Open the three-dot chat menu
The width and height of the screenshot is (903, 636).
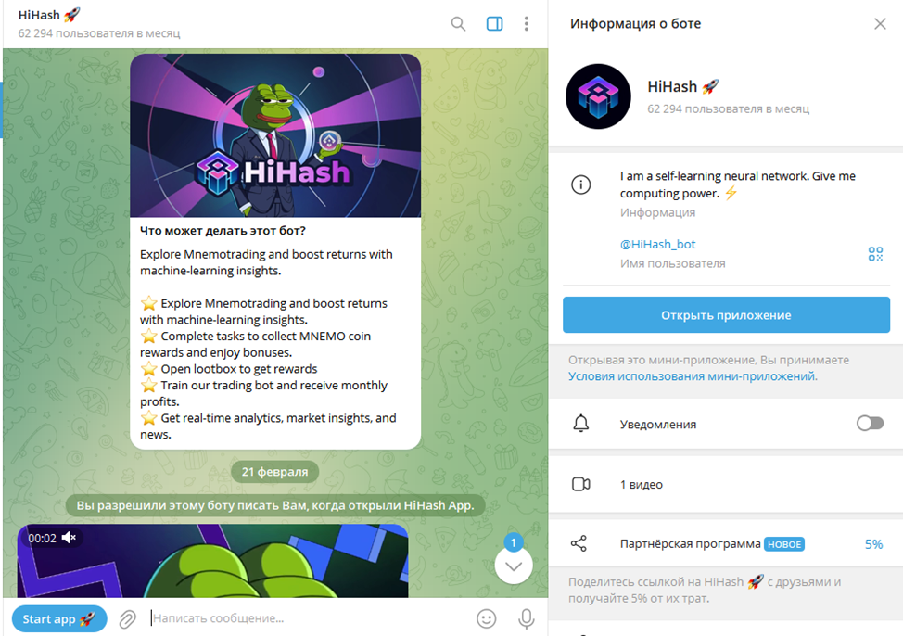527,23
